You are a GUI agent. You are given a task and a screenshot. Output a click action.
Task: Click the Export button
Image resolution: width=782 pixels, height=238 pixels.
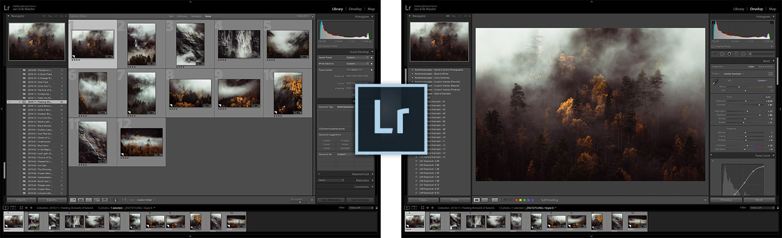[52, 200]
